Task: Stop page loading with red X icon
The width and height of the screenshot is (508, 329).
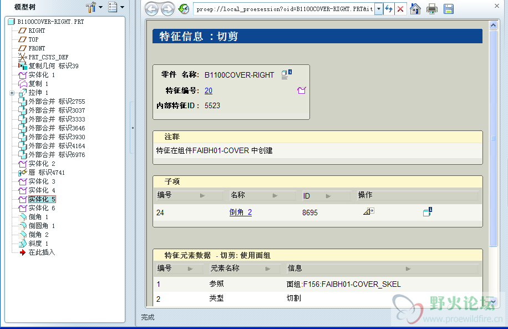Action: click(400, 9)
